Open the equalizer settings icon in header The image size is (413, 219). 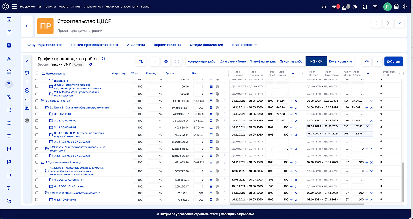pyautogui.click(x=365, y=7)
